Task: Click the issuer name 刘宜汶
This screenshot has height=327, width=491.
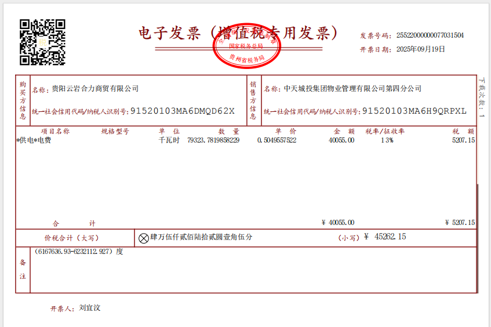Action: (x=90, y=308)
